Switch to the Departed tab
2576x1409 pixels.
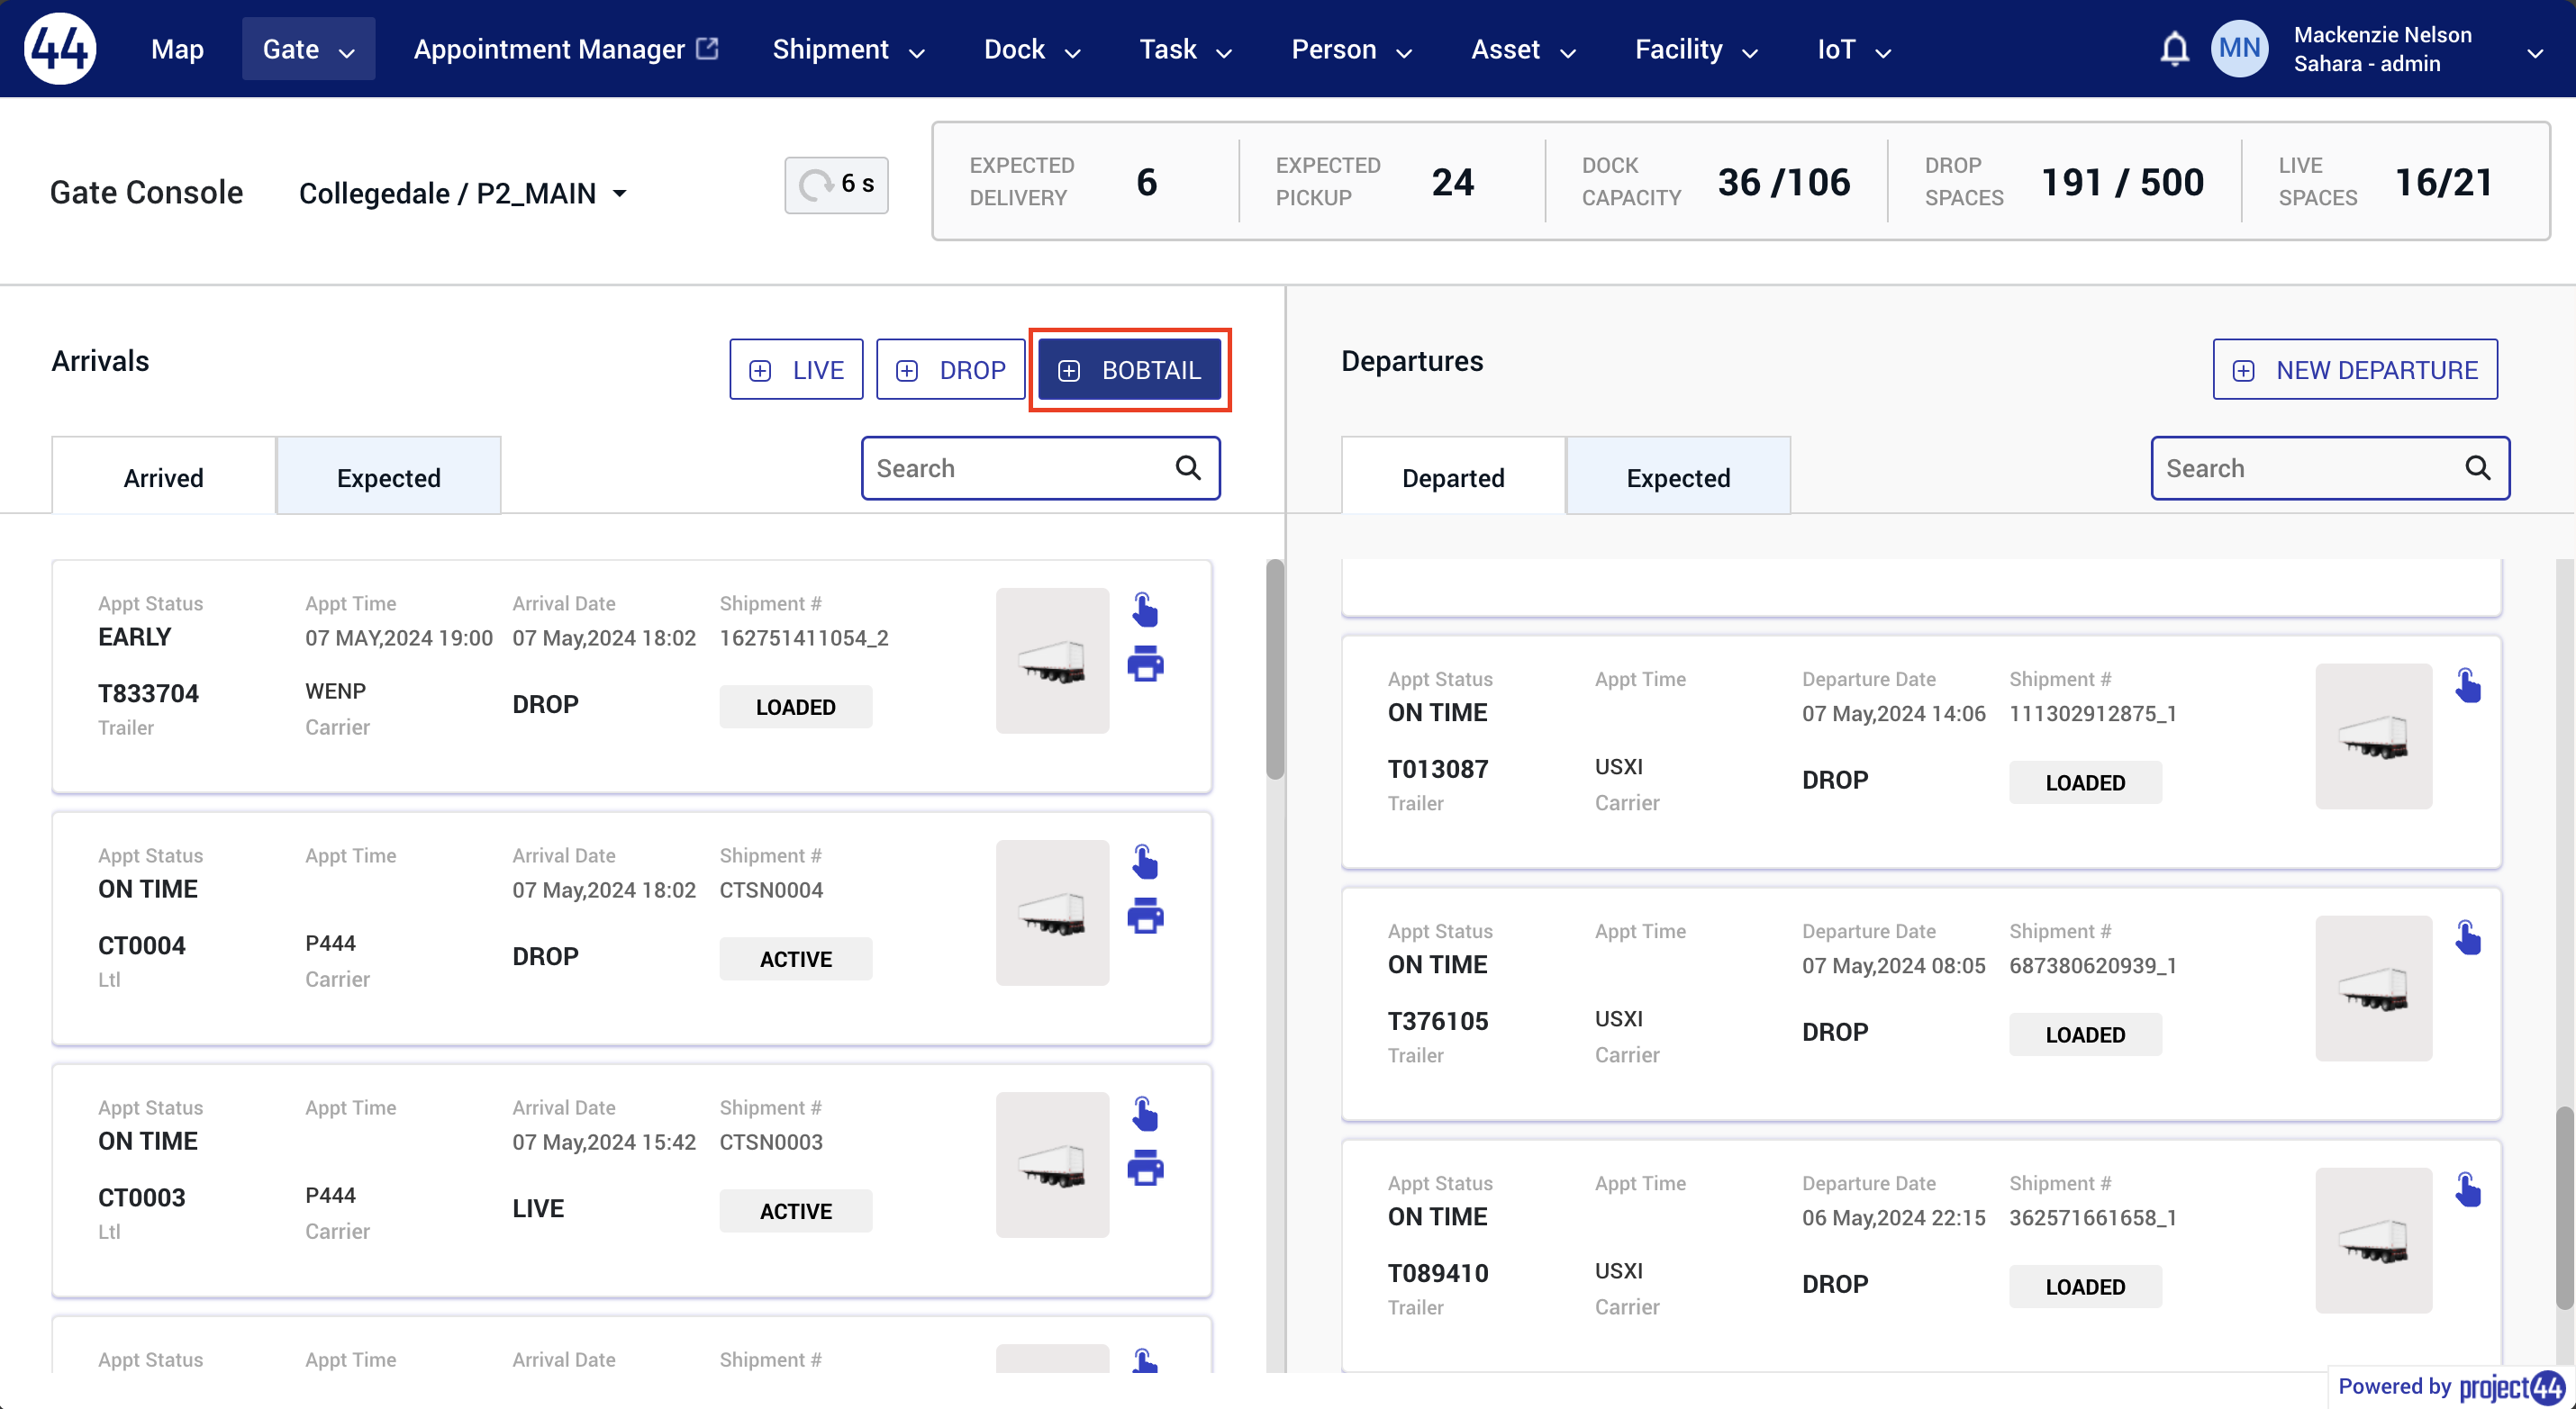[1453, 476]
